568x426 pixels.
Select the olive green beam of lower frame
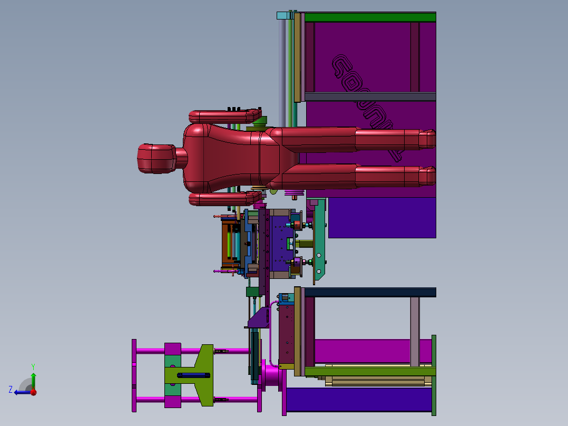pos(370,371)
